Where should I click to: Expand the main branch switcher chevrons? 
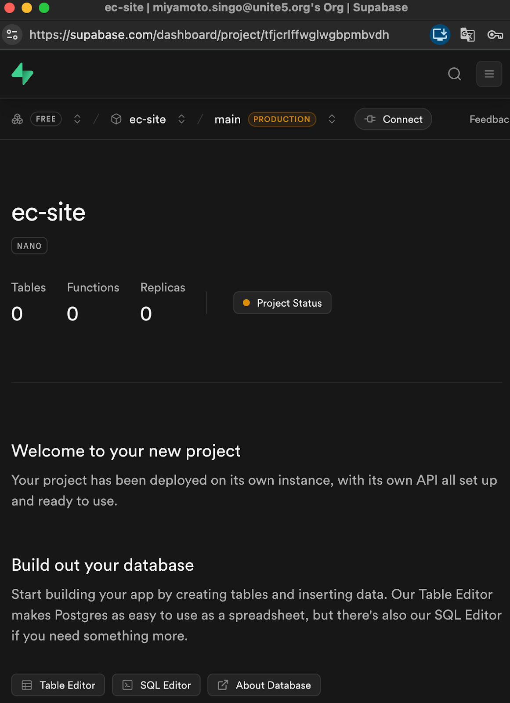(332, 119)
